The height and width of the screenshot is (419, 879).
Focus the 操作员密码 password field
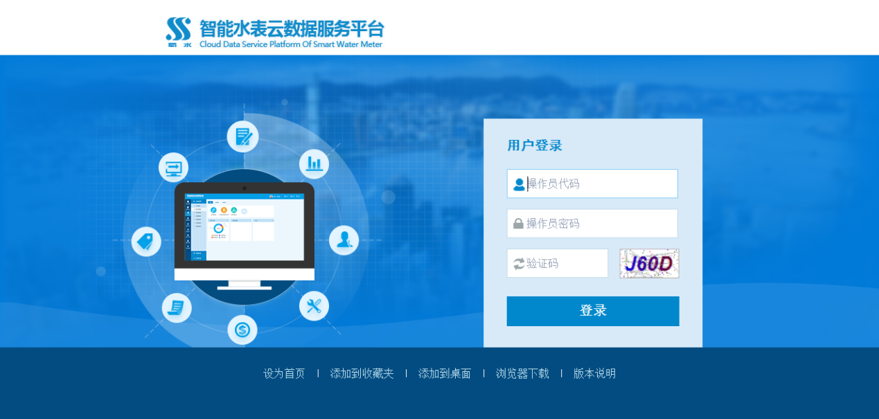pos(600,224)
